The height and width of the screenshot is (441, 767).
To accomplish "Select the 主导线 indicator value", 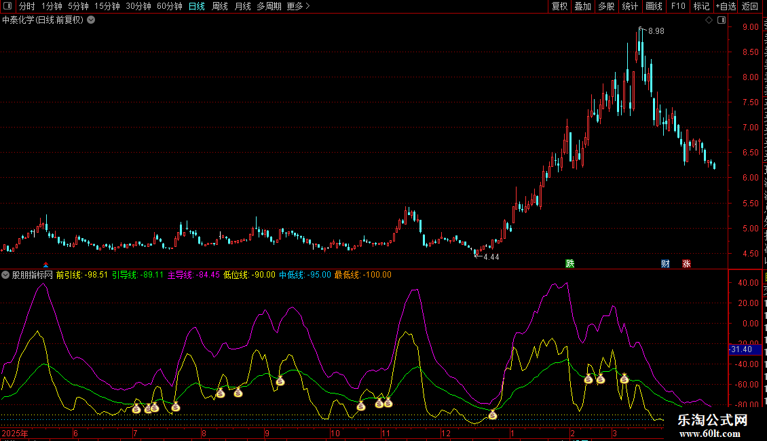I will [193, 275].
